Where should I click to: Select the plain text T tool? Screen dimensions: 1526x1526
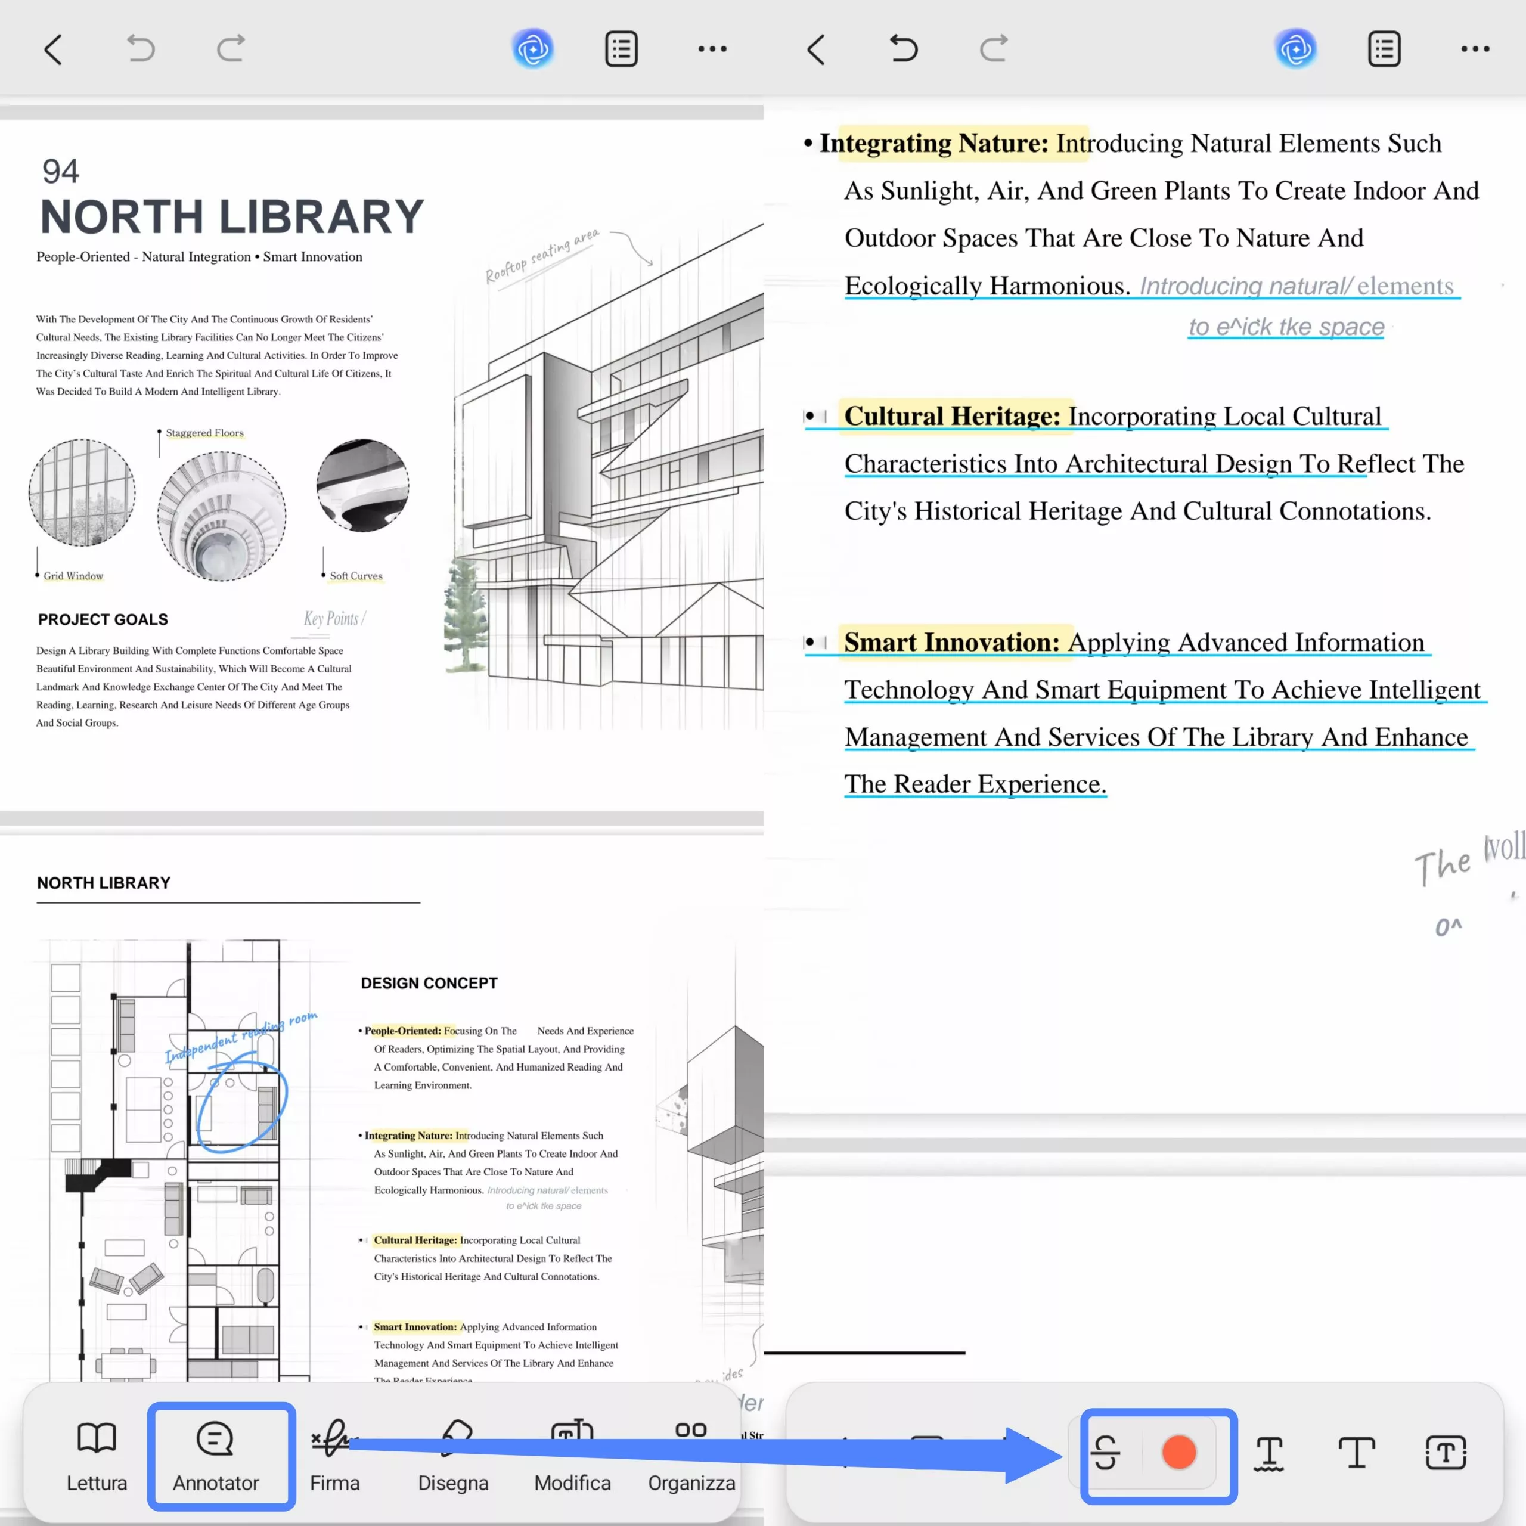click(x=1356, y=1453)
